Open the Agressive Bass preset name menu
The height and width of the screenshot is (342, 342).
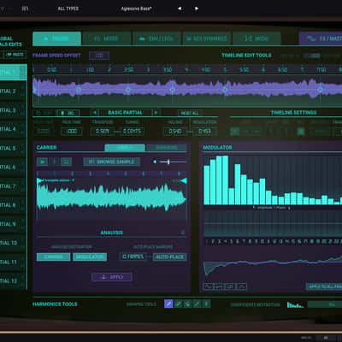coord(136,9)
